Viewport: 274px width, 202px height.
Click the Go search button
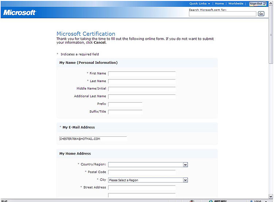[261, 14]
